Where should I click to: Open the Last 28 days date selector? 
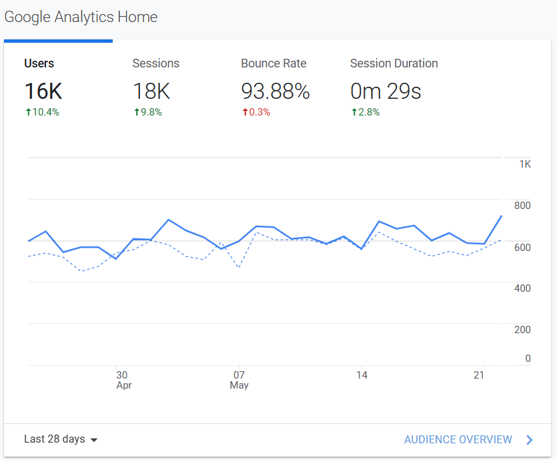tap(54, 439)
